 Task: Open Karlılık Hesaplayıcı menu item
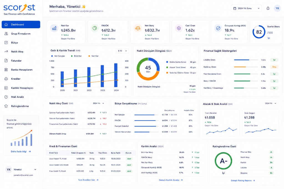coord(21,88)
